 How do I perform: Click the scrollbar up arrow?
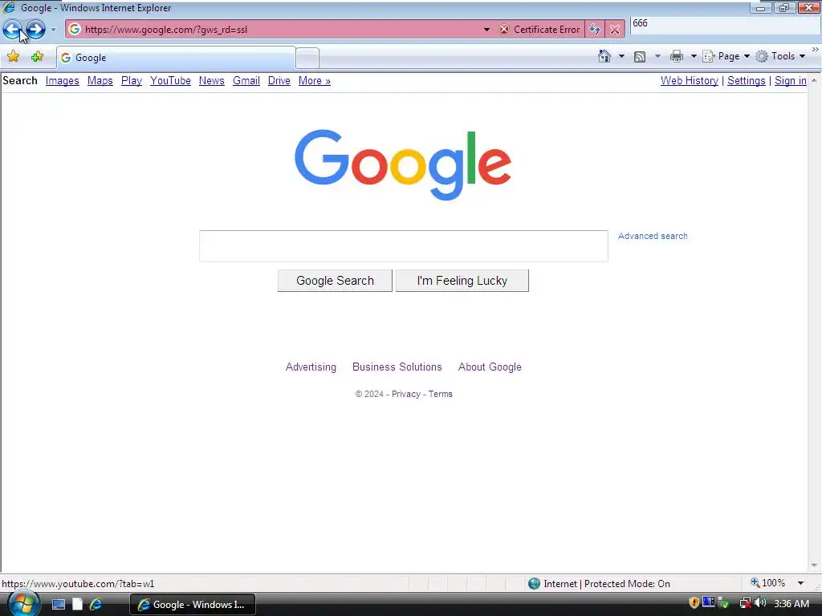[814, 81]
